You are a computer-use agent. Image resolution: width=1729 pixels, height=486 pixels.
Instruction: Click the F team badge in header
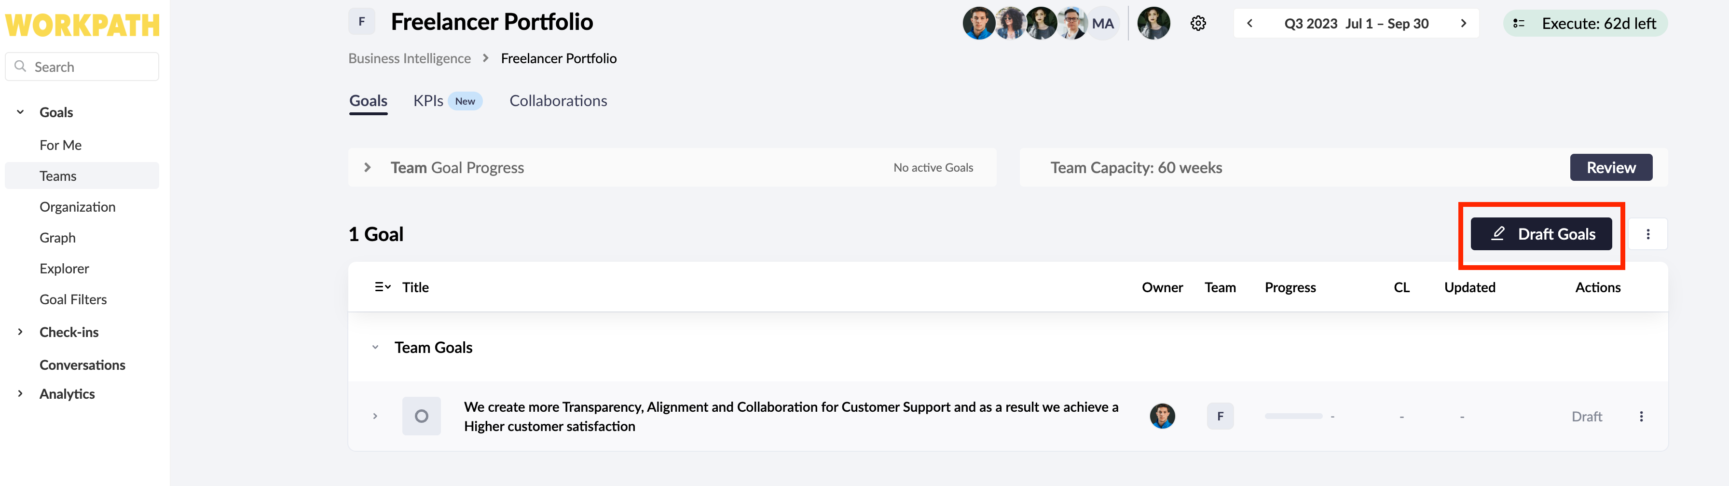click(362, 22)
